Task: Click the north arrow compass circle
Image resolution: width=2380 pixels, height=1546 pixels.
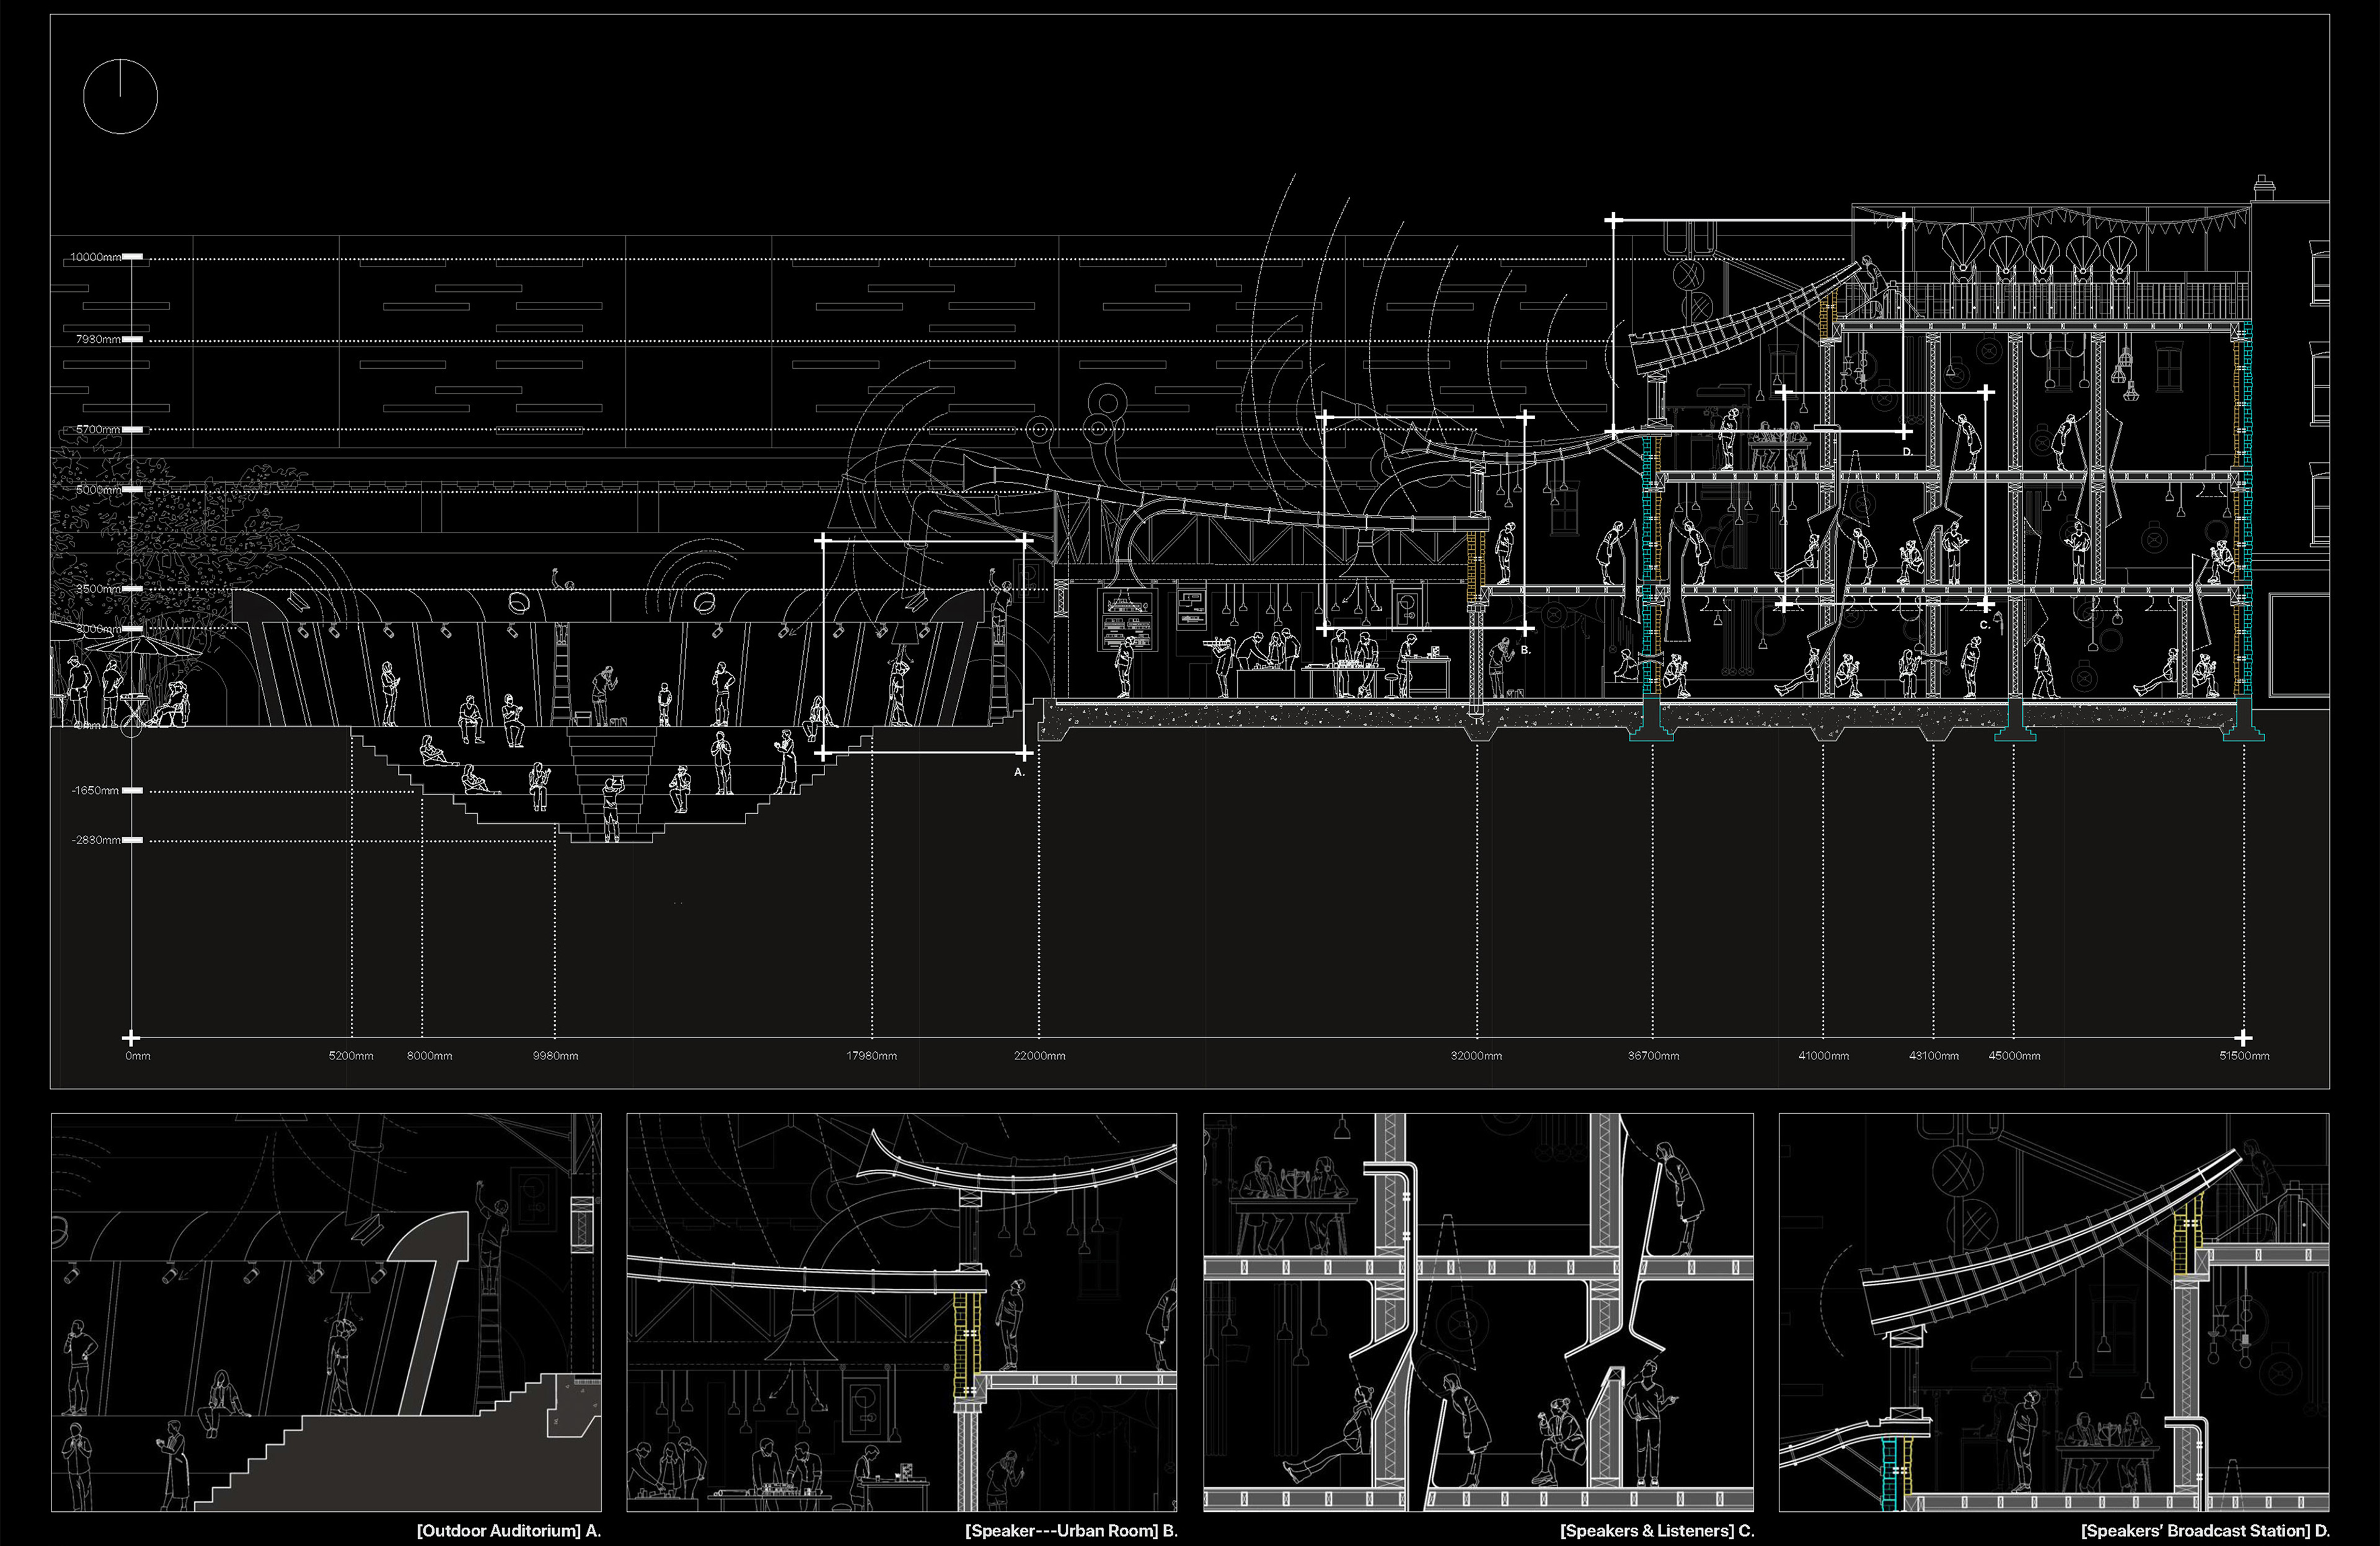Action: click(120, 96)
